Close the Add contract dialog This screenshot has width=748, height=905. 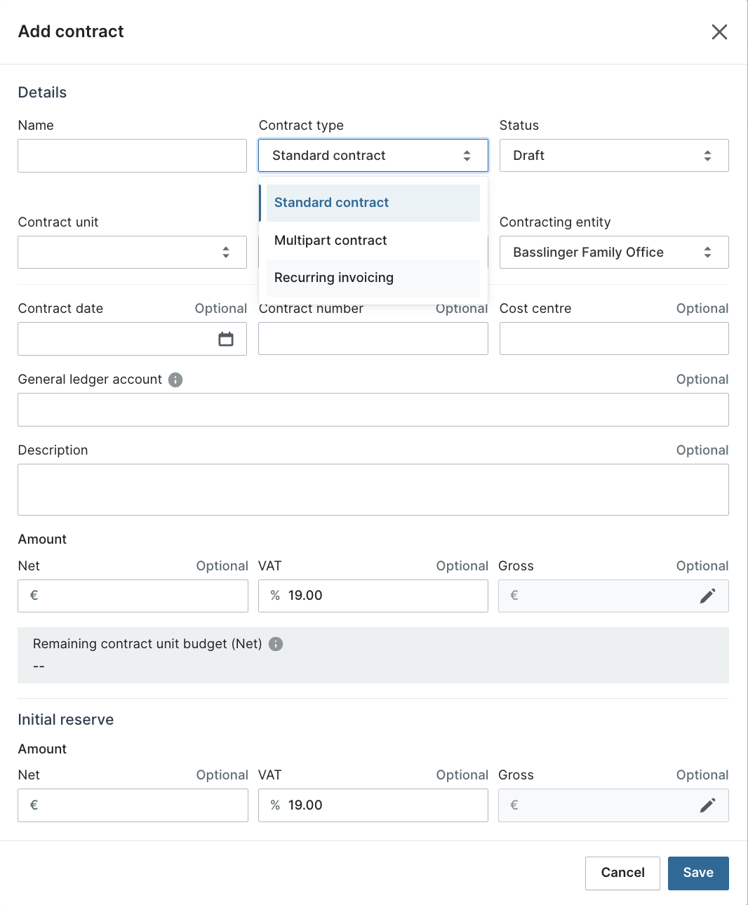tap(719, 32)
